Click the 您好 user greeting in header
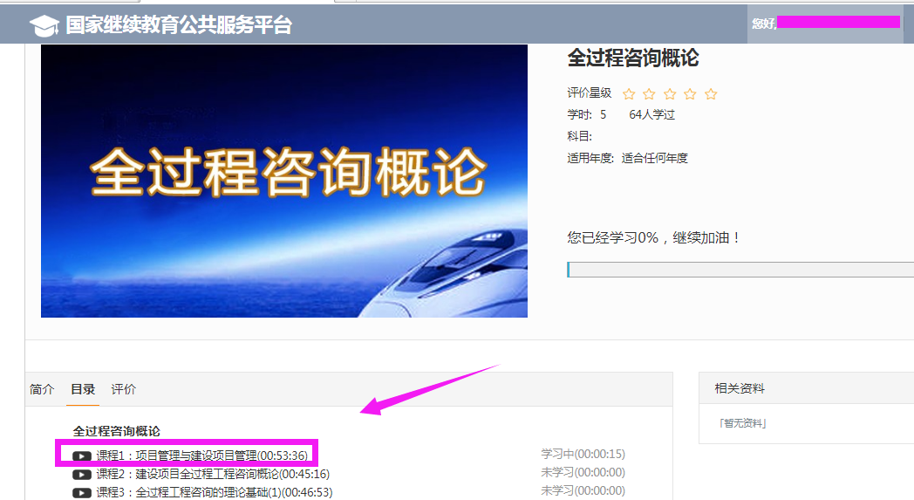The width and height of the screenshot is (914, 500). coord(764,24)
